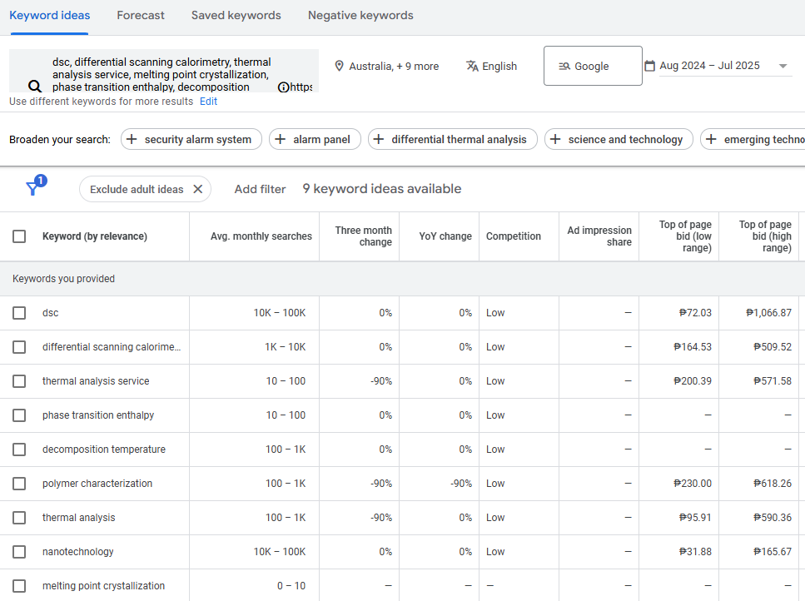
Task: Open the Google search network selector
Action: tap(592, 66)
